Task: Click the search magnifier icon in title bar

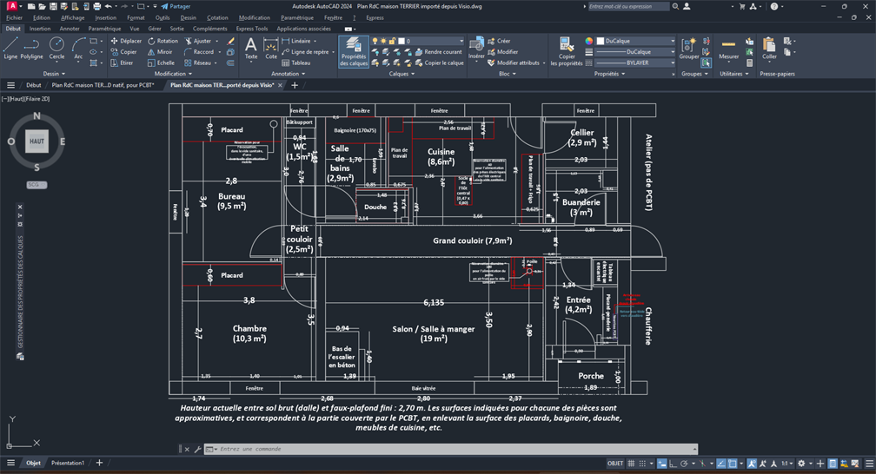Action: [675, 7]
